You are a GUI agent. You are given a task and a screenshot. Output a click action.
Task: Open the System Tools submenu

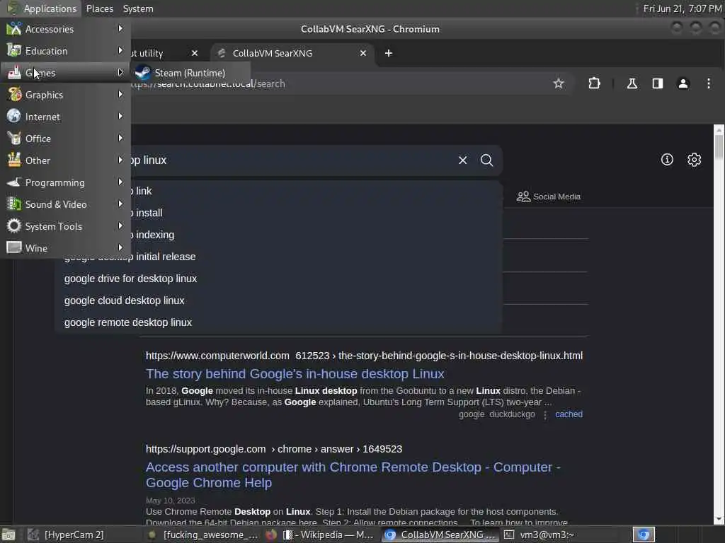(x=65, y=226)
